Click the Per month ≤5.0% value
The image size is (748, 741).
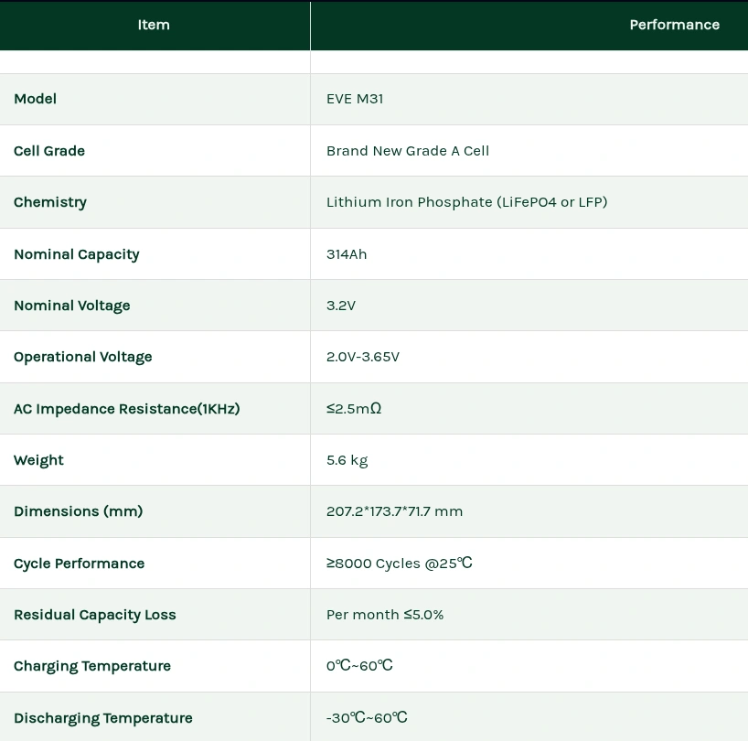click(x=385, y=615)
